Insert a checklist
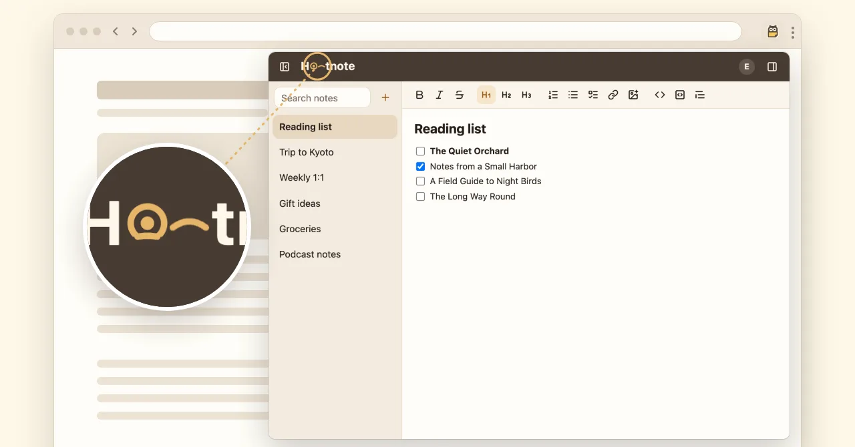Viewport: 855px width, 447px height. (x=593, y=95)
